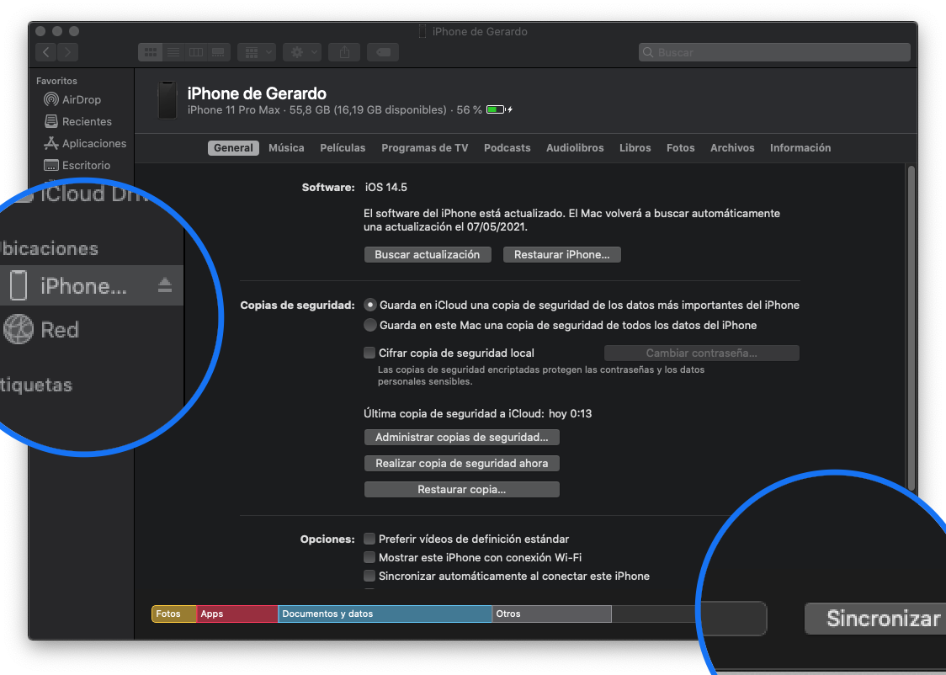
Task: Click the Fotos segment of the storage bar
Action: tap(173, 614)
